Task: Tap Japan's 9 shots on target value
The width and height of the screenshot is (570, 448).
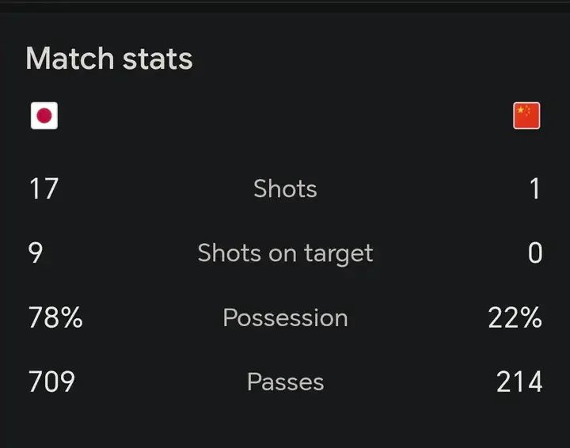Action: tap(36, 252)
